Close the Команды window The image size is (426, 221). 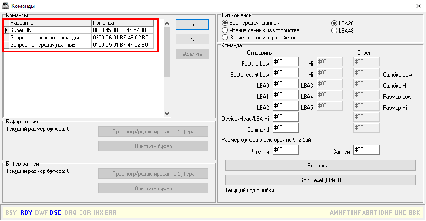point(418,6)
